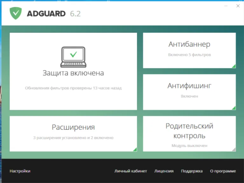Viewport: 244px width, 183px height.
Task: Open Личный кабинет link
Action: click(x=131, y=171)
